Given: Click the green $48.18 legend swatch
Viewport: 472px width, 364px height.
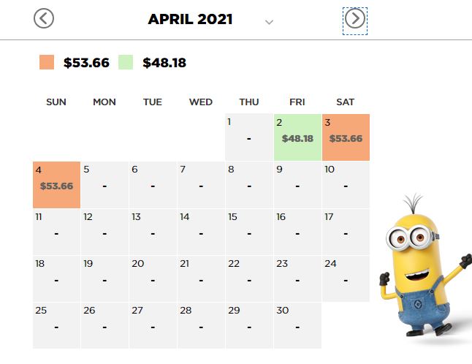Looking at the screenshot, I should 126,62.
